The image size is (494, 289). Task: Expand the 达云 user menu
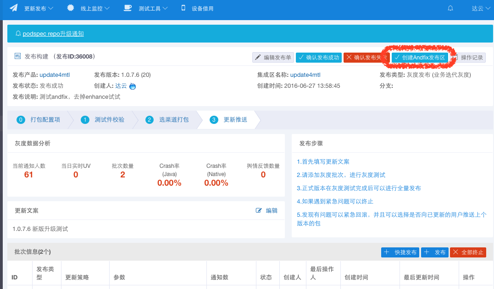481,9
